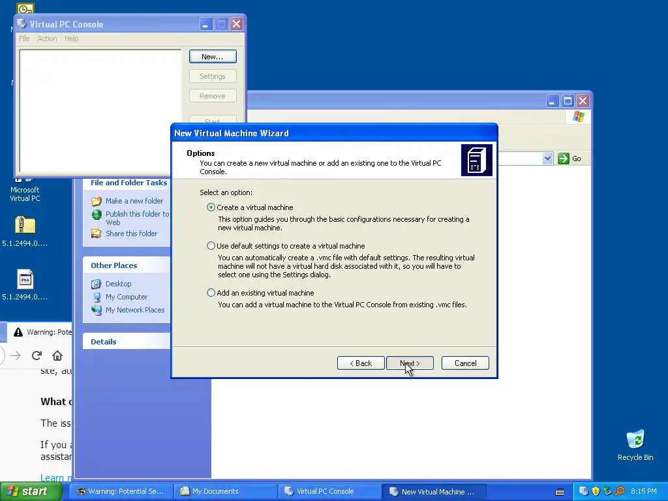Screen dimensions: 668x501
Task: Click the My Network Places icon
Action: pyautogui.click(x=97, y=310)
